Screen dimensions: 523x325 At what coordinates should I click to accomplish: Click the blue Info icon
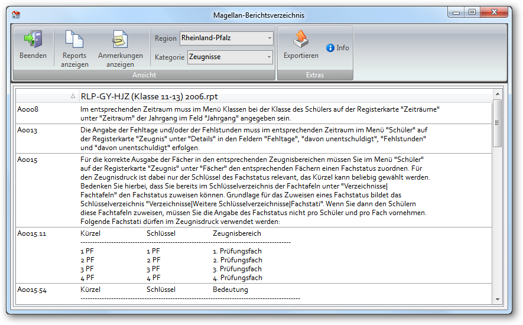pos(330,48)
